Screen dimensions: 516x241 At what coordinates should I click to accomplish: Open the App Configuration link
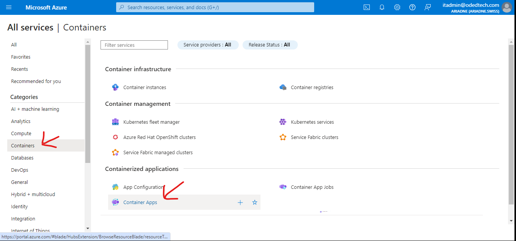144,187
